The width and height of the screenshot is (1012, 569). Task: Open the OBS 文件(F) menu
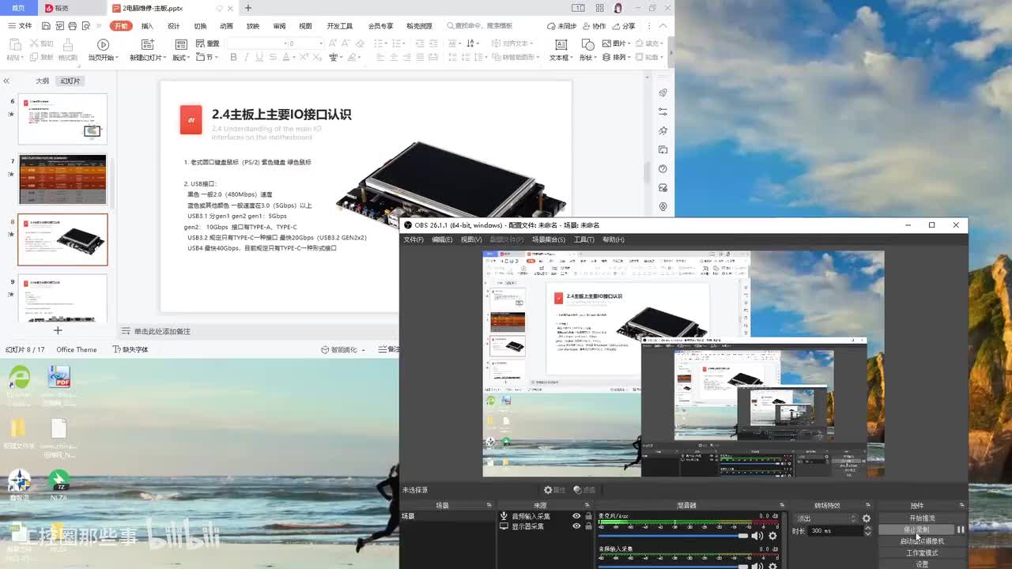point(413,239)
